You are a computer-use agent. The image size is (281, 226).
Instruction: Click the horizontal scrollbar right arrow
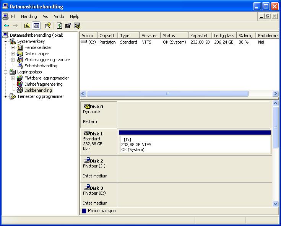pos(275,94)
